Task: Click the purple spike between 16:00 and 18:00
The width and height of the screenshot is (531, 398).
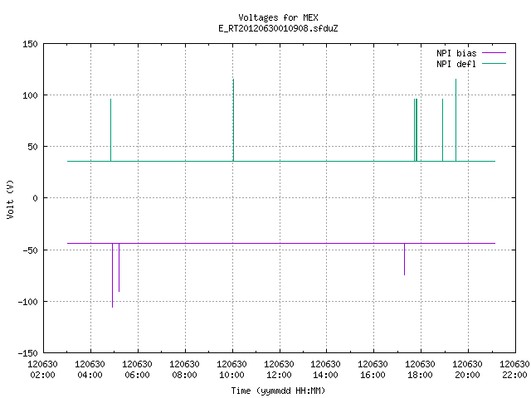Action: point(404,259)
